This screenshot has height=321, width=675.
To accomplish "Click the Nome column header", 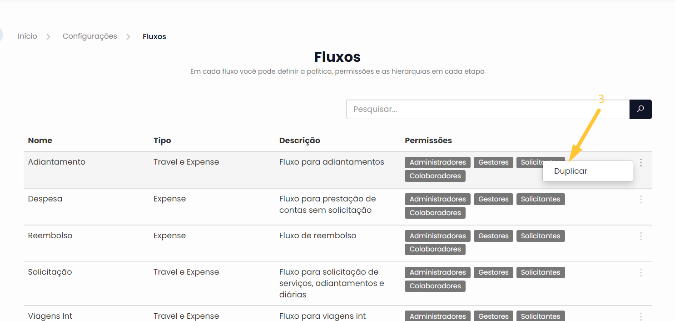I will [x=40, y=140].
